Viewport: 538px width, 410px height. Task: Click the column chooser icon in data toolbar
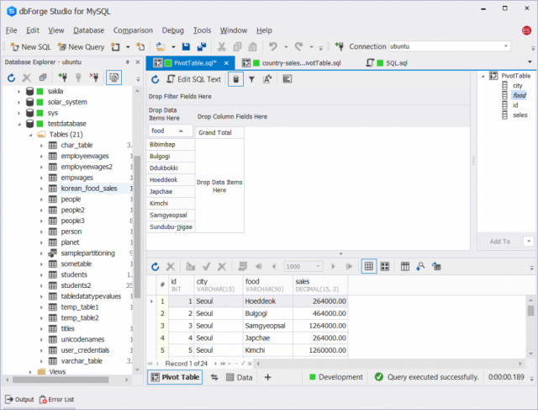(x=405, y=266)
